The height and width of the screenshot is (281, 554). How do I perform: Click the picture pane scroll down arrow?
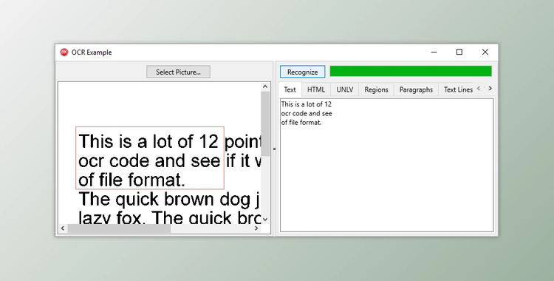point(265,220)
